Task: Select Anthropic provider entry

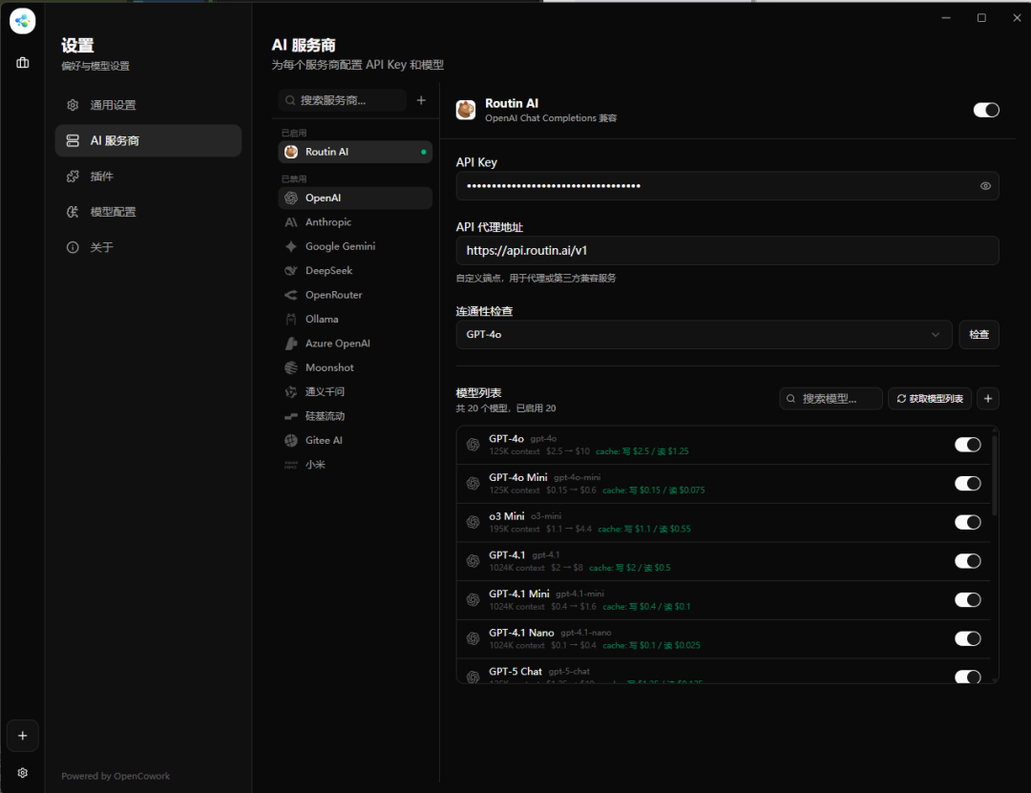Action: point(355,222)
